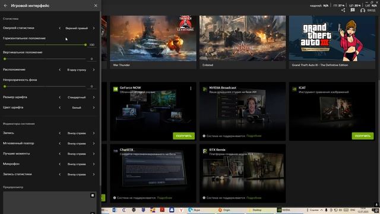Open the Grand Theft Auto III thumbnail
Image resolution: width=380 pixels, height=214 pixels.
(x=332, y=38)
